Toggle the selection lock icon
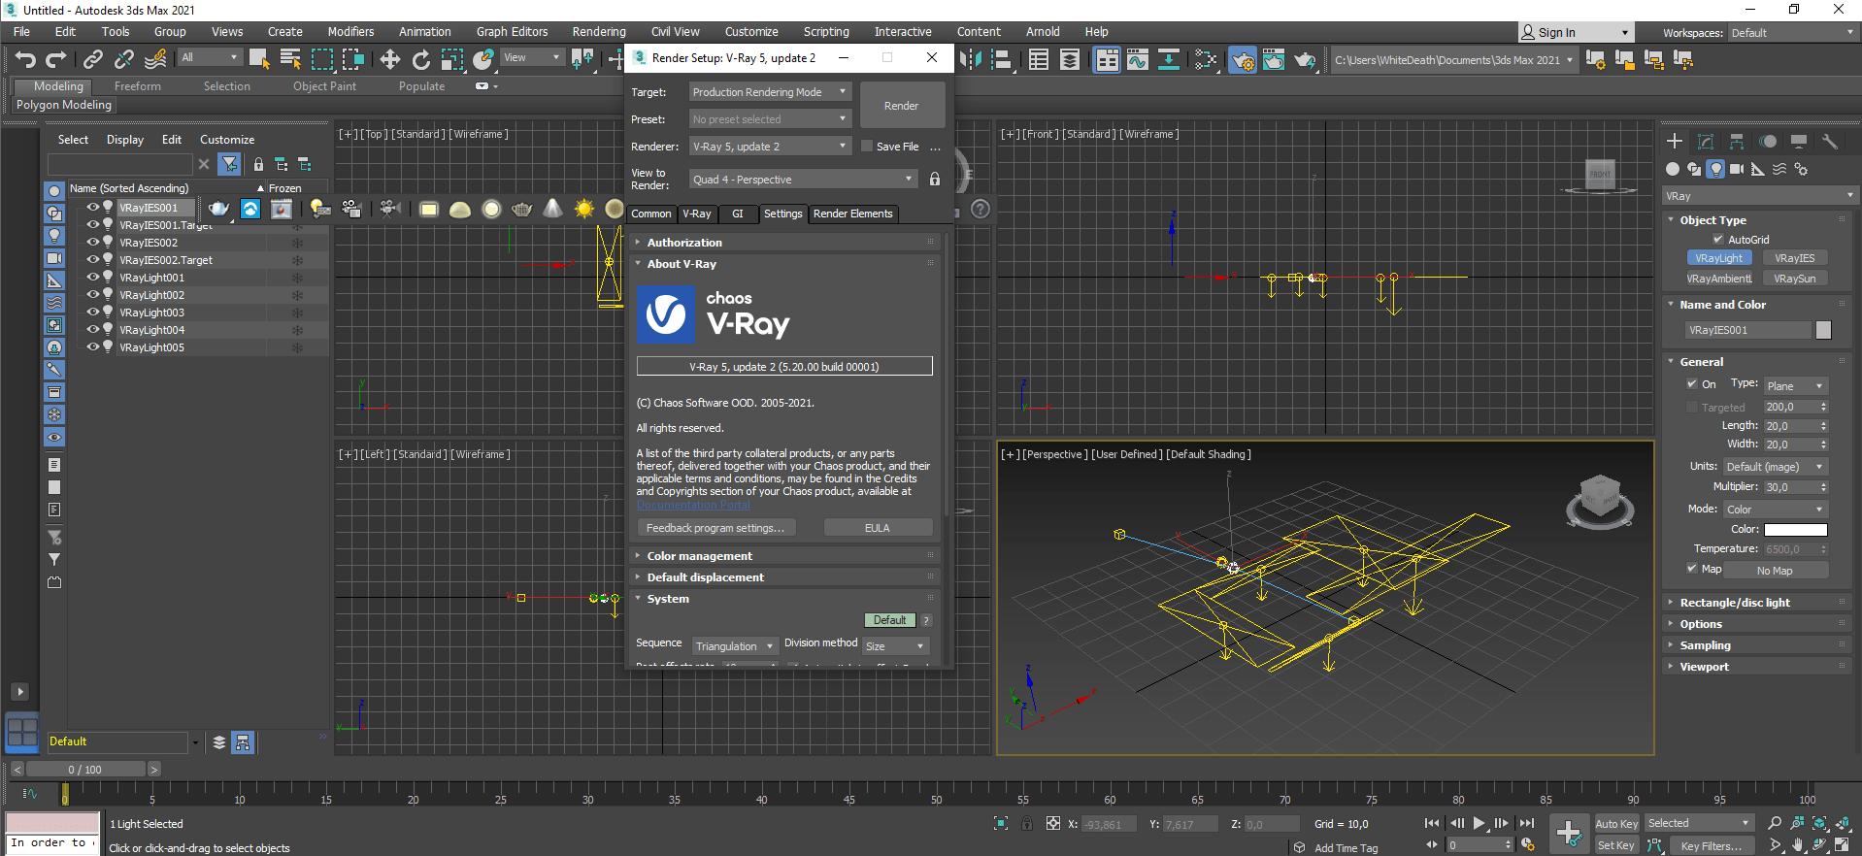Image resolution: width=1862 pixels, height=856 pixels. 1026,824
